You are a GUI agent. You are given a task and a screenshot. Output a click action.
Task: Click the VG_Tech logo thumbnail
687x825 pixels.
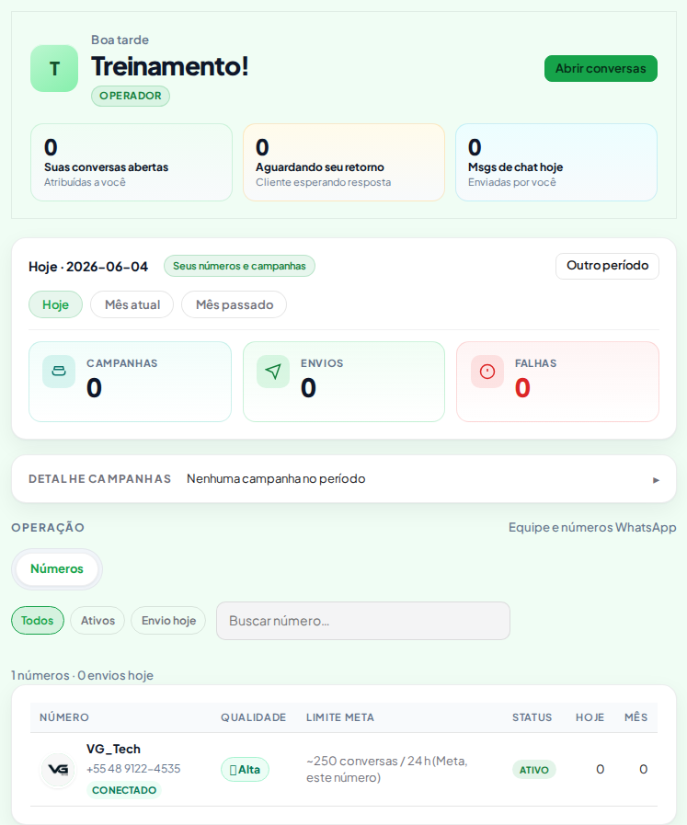[x=58, y=769]
